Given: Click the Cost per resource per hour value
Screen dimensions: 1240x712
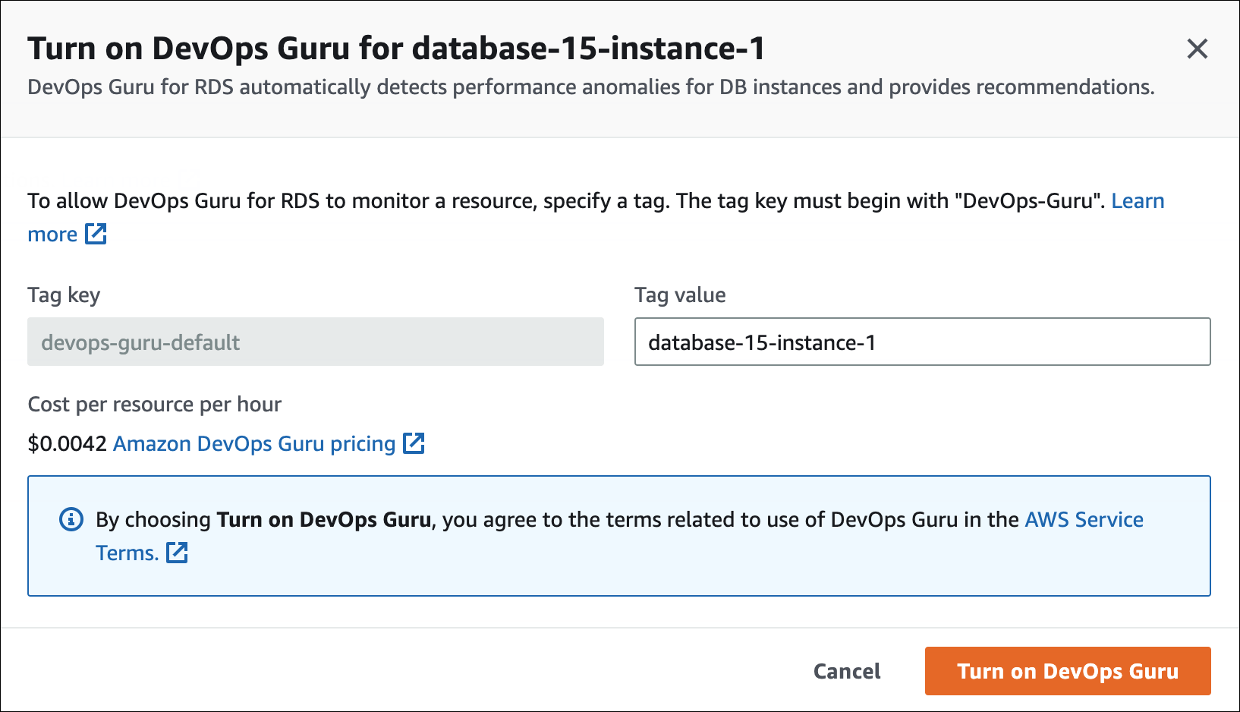Looking at the screenshot, I should 67,443.
